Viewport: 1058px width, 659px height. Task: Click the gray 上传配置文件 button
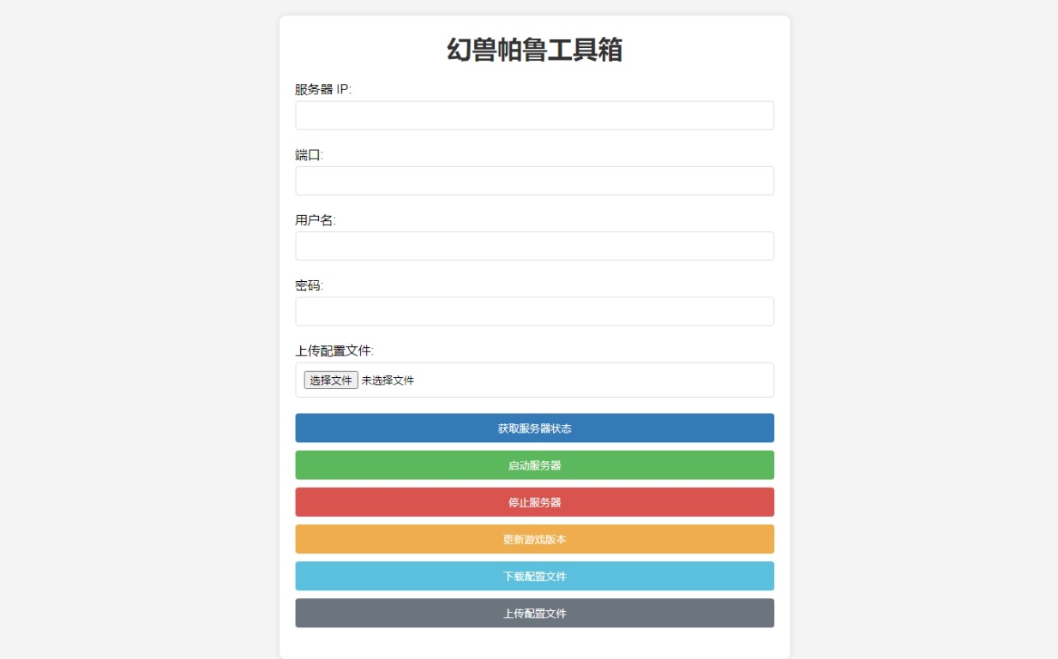click(x=534, y=614)
